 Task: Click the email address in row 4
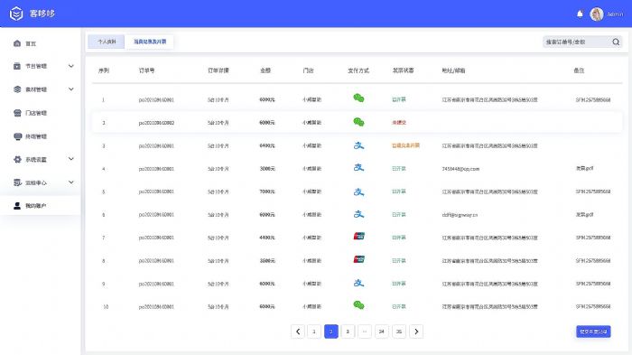(x=460, y=169)
